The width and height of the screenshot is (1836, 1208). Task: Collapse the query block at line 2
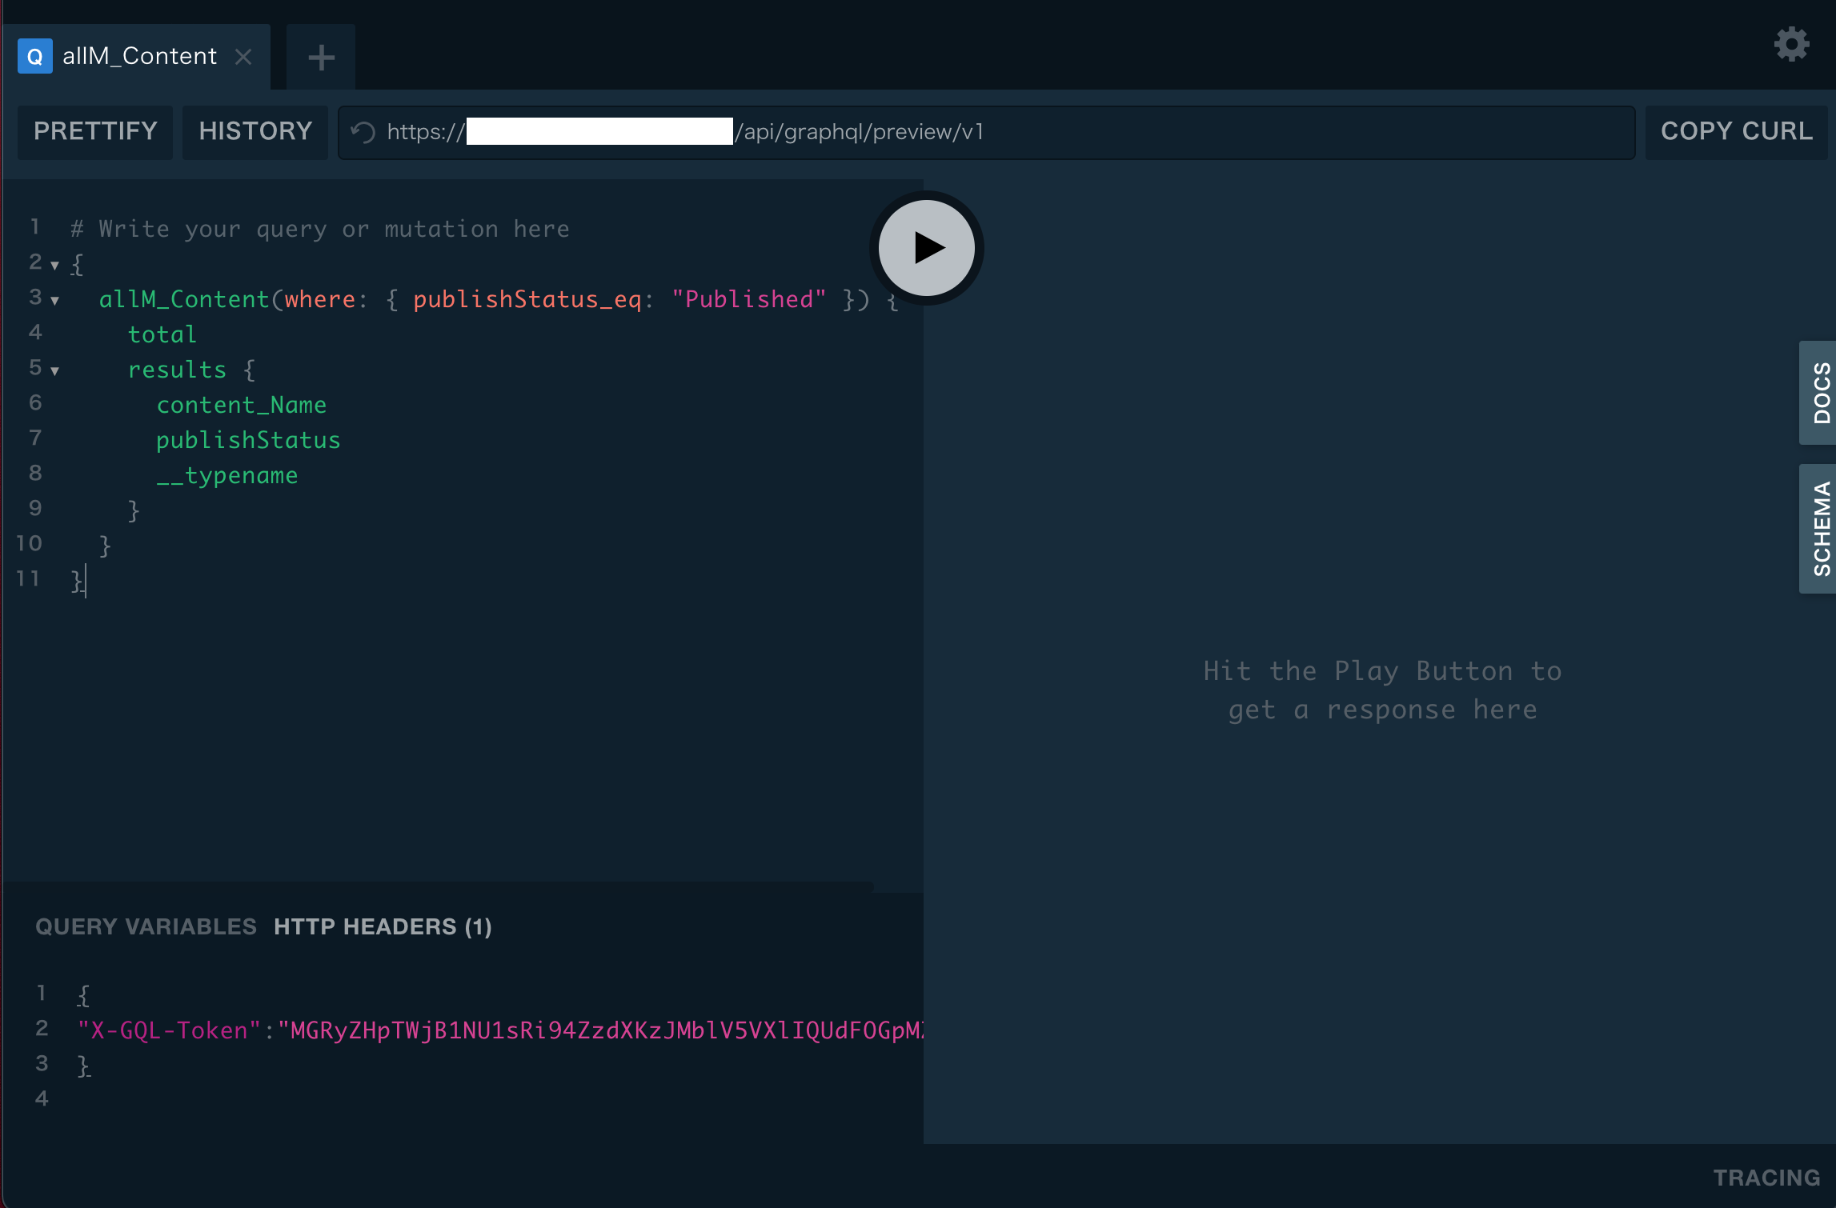[x=54, y=265]
